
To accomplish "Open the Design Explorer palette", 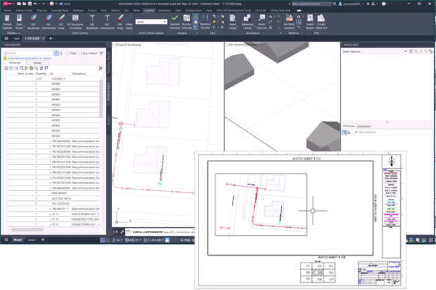I will 7,21.
